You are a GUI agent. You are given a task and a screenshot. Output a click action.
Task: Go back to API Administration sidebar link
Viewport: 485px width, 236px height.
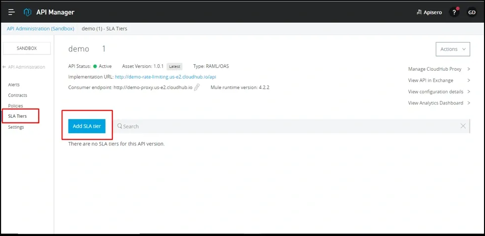coord(26,67)
